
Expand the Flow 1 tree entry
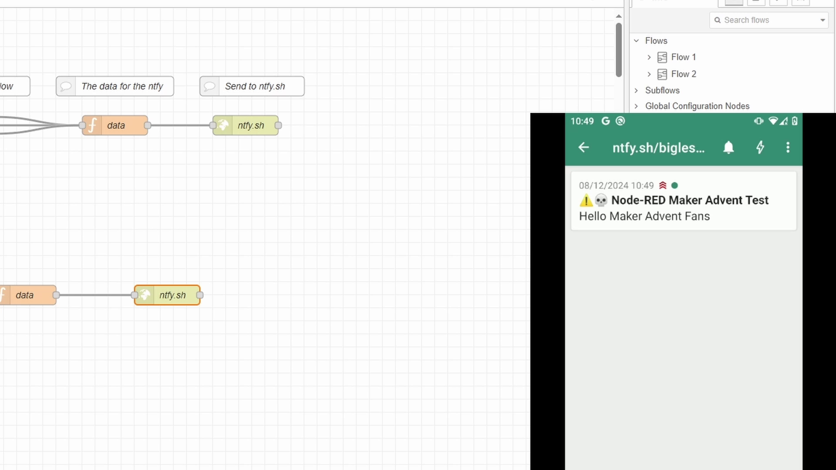pos(649,57)
